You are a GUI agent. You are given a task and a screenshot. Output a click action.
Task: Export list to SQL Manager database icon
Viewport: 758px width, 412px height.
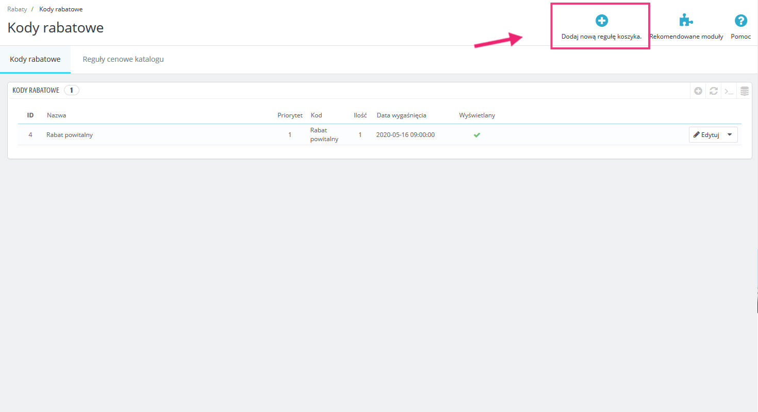(x=744, y=91)
